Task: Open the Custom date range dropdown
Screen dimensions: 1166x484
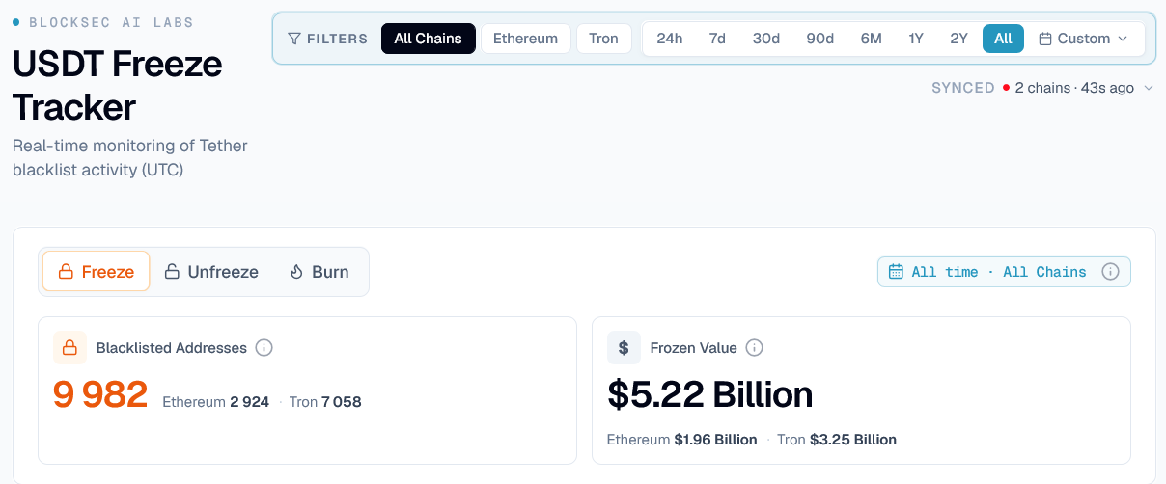Action: click(1083, 39)
